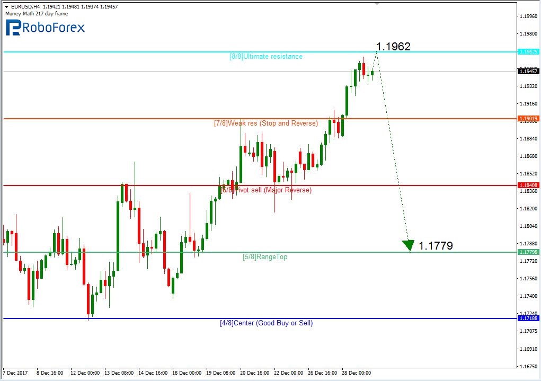The width and height of the screenshot is (541, 381).
Task: Click the '18 Dec 00:00' time axis label
Action: pos(187,373)
